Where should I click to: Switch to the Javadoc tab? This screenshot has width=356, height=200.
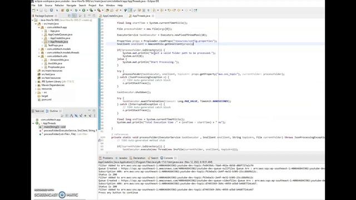pyautogui.click(x=122, y=158)
